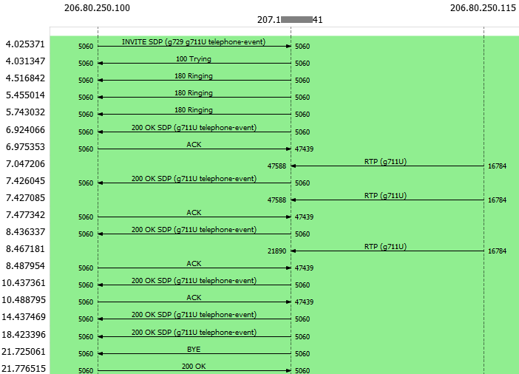Select timestamp 4.516842 for first Ringing
519x374 pixels.
[x=25, y=78]
